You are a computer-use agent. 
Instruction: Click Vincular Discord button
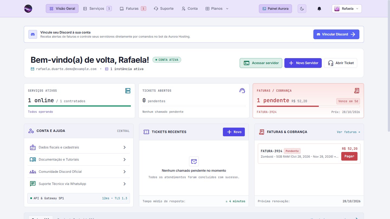[336, 34]
